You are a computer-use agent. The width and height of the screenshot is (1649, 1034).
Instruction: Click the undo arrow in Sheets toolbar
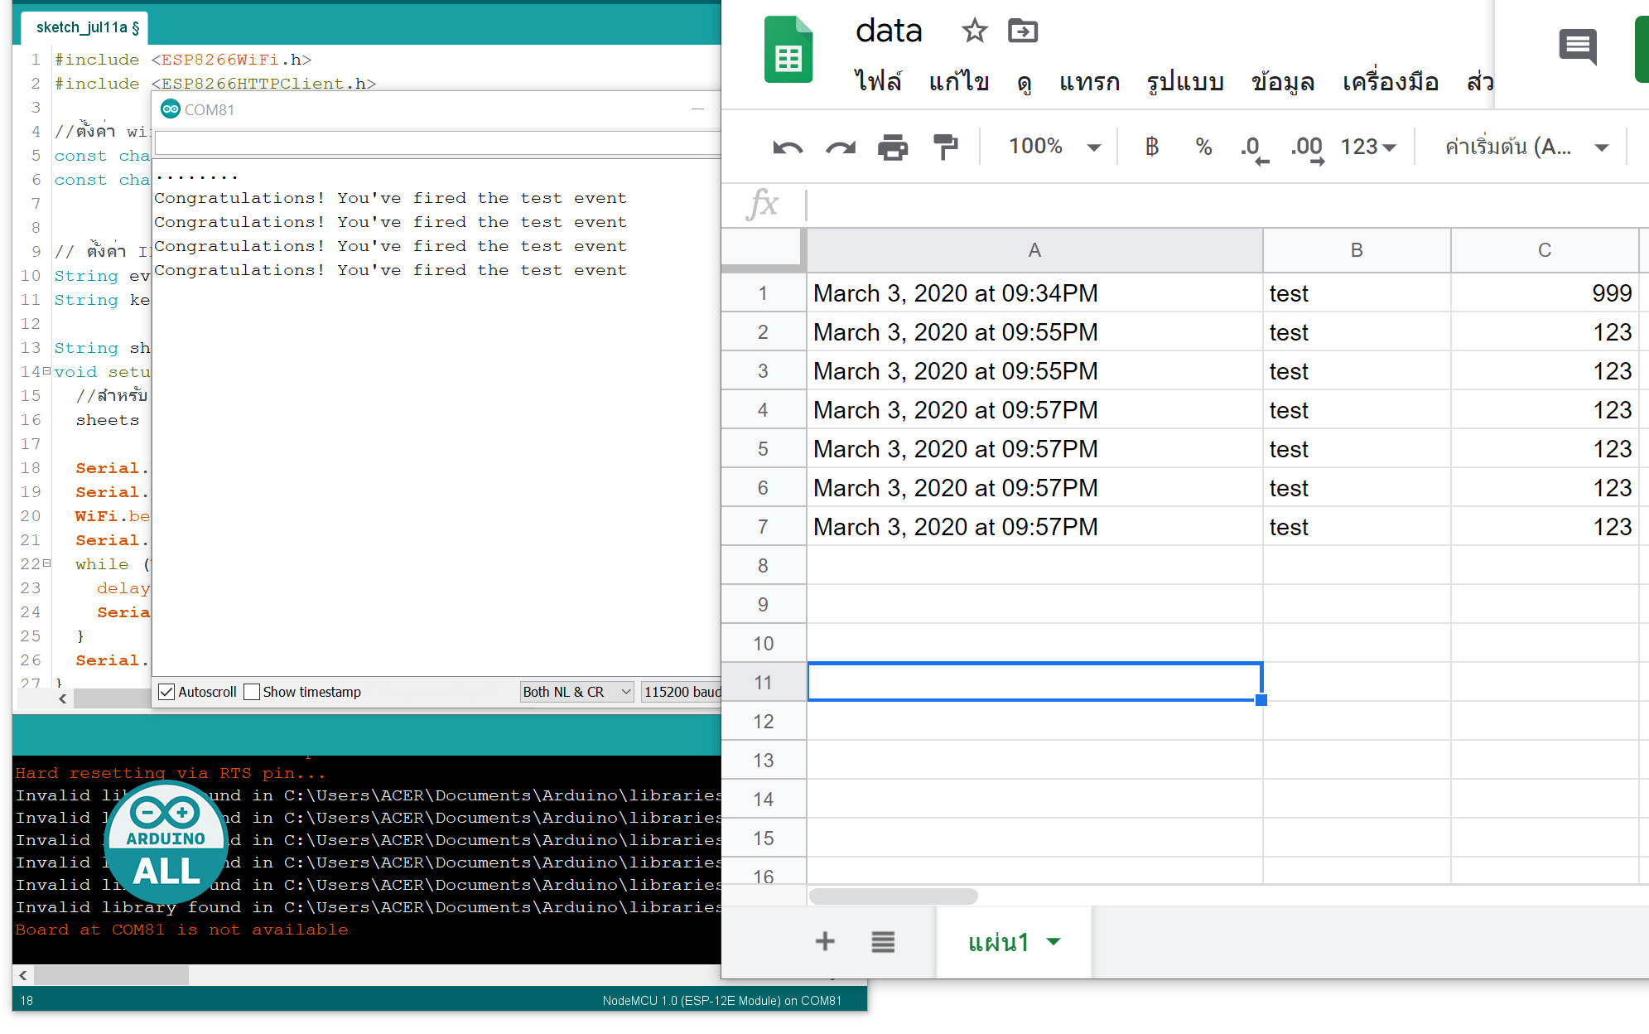pos(788,148)
